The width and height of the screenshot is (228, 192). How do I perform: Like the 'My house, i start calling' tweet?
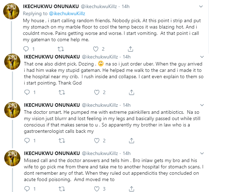(96, 49)
